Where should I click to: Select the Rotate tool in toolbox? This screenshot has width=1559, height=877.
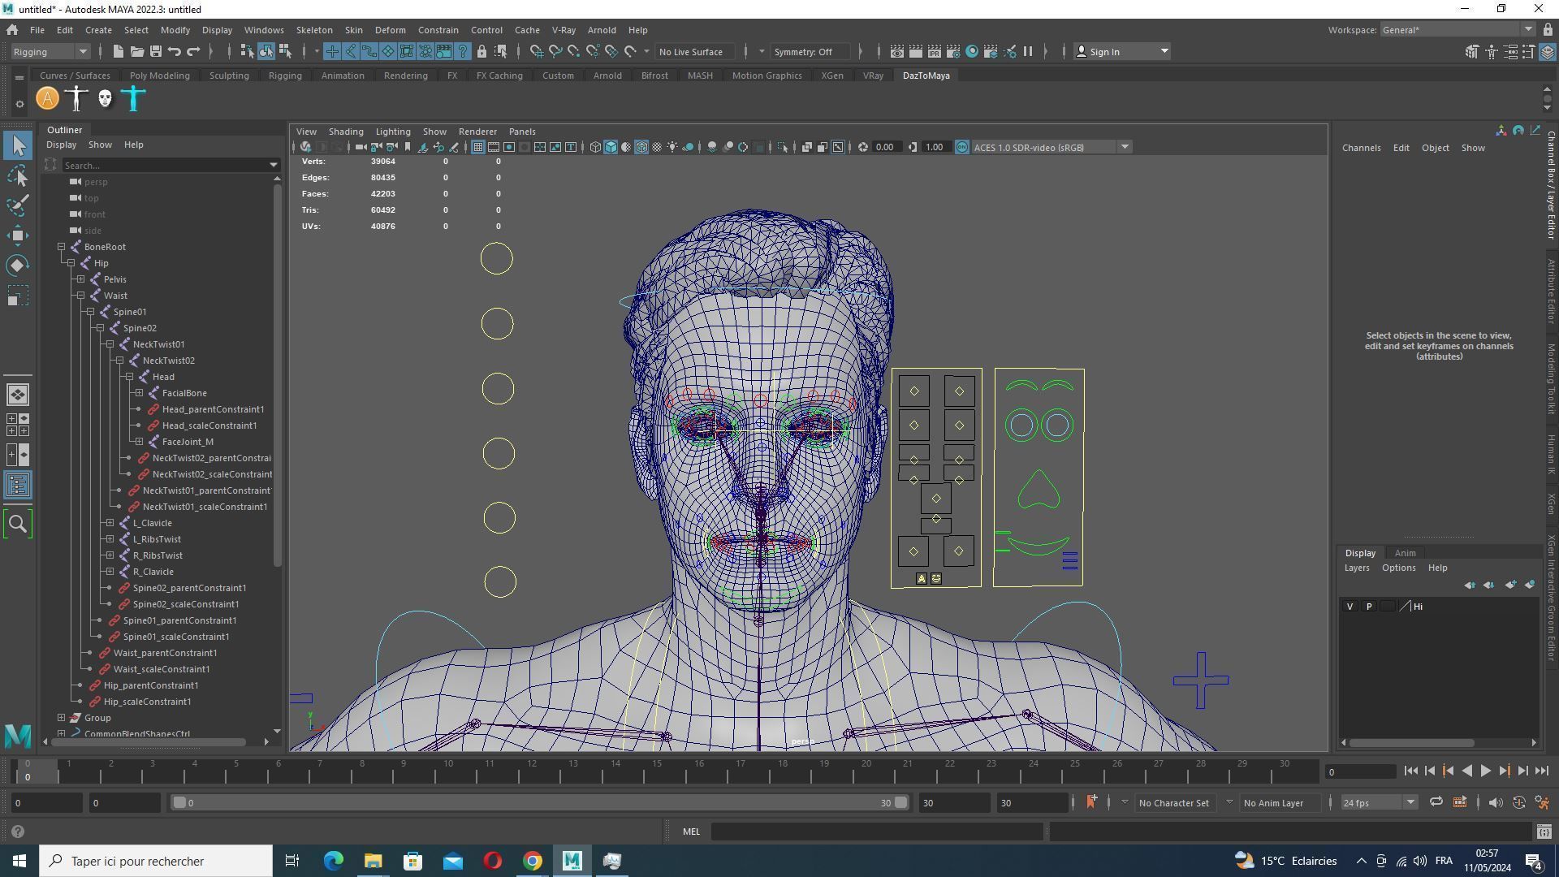(18, 266)
